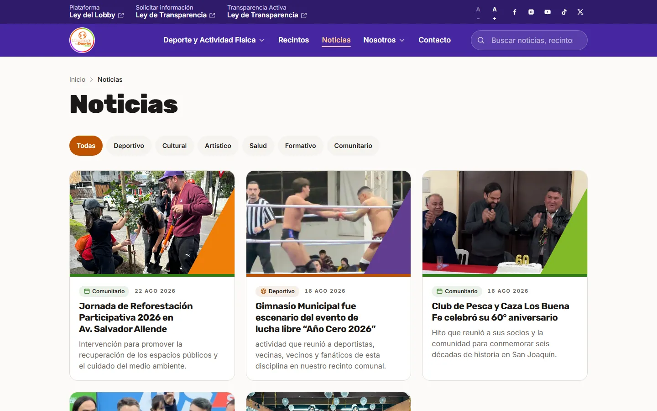
Task: Expand the Deporte y Actividad Física menu
Action: [x=214, y=40]
